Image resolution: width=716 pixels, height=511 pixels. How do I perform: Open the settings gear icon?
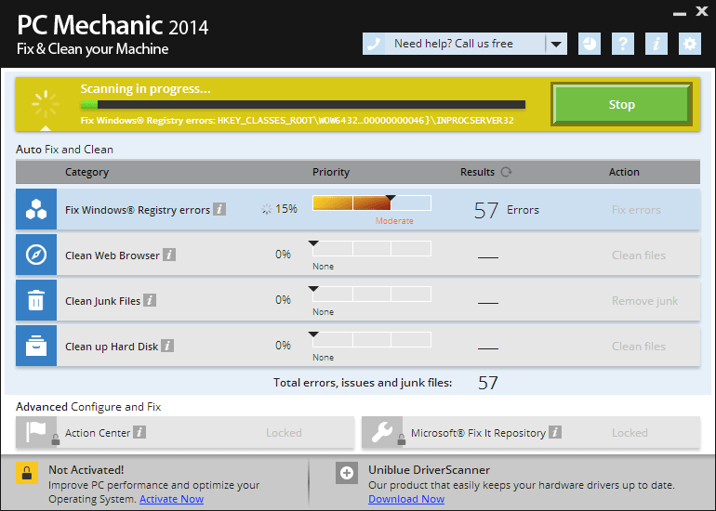690,44
